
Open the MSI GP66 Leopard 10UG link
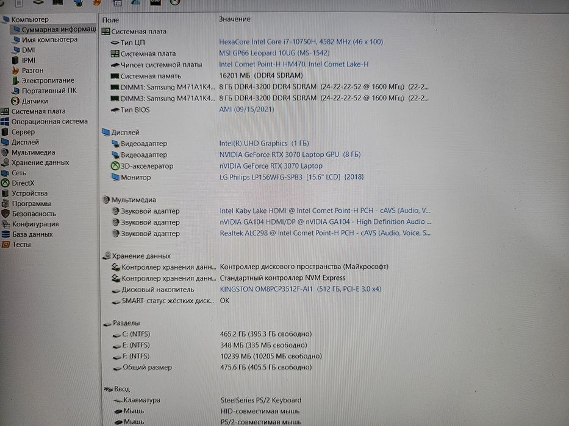274,54
